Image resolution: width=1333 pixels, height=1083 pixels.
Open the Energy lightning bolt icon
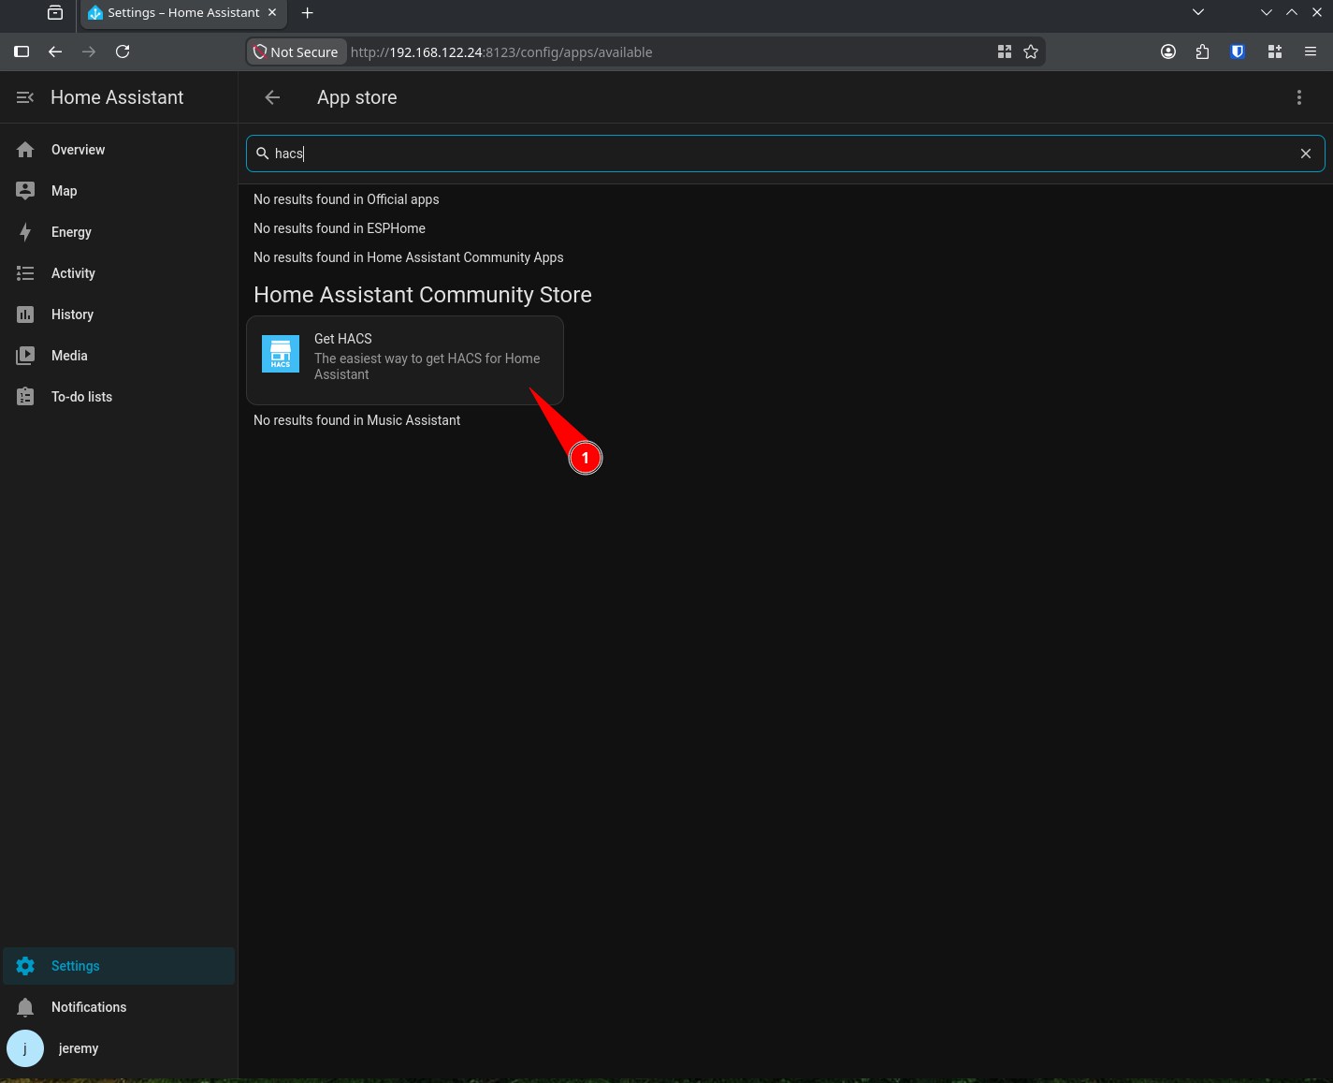click(x=25, y=232)
